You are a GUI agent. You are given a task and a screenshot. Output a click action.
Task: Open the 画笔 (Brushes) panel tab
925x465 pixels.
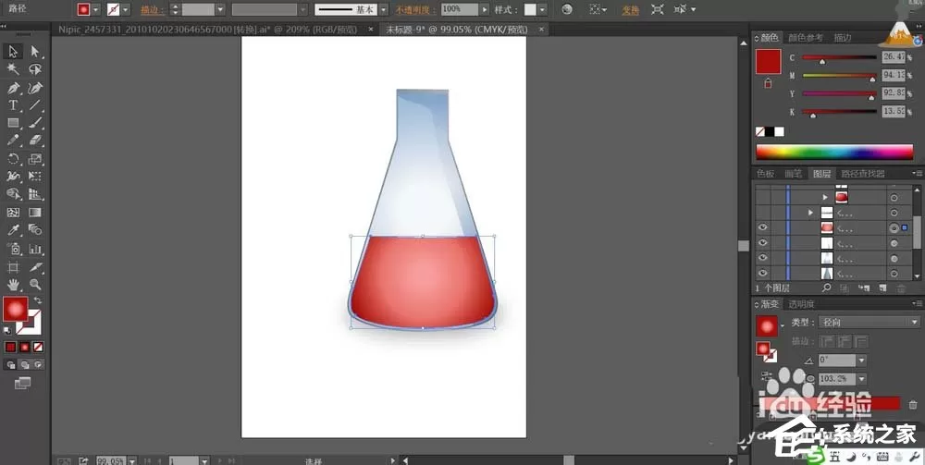tap(793, 174)
